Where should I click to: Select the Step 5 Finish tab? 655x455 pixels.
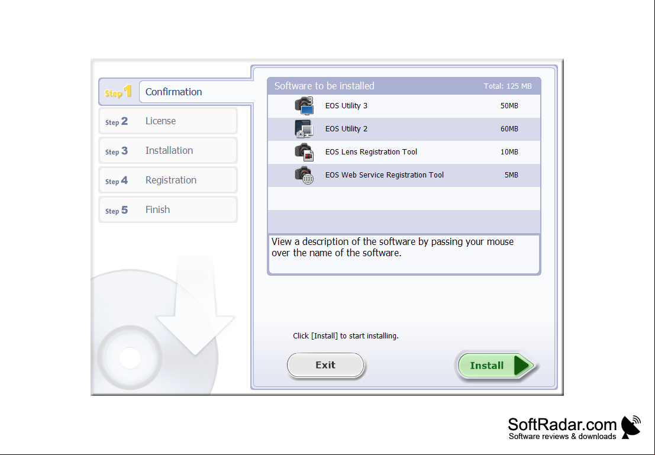click(168, 209)
